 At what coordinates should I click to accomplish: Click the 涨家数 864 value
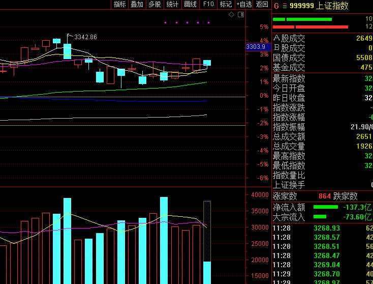(x=325, y=196)
